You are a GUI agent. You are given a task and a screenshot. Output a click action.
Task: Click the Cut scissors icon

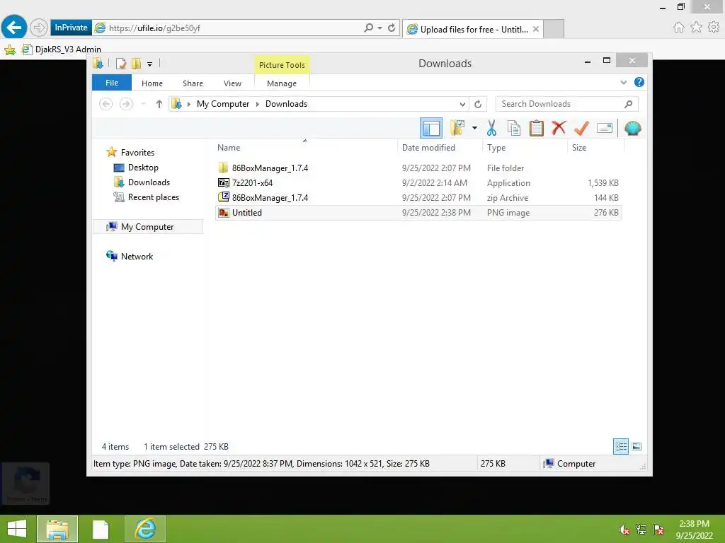click(x=491, y=128)
